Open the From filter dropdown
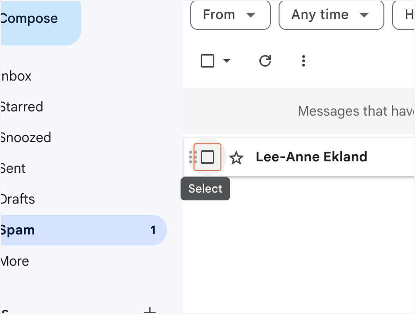This screenshot has height=314, width=415. click(230, 15)
